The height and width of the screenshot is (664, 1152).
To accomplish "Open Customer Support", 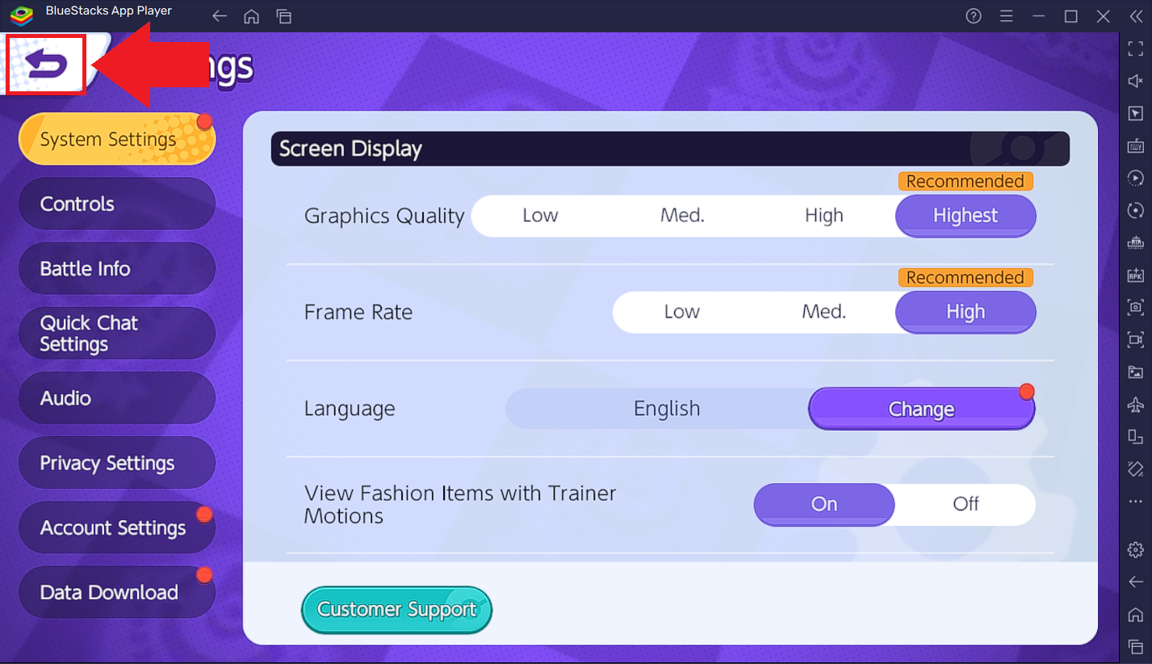I will [396, 609].
